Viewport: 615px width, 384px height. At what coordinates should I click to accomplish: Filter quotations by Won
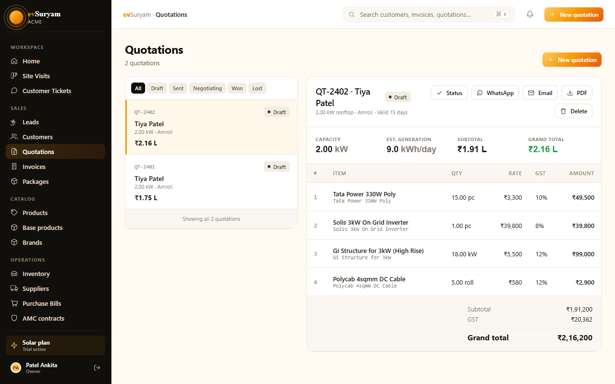[237, 88]
